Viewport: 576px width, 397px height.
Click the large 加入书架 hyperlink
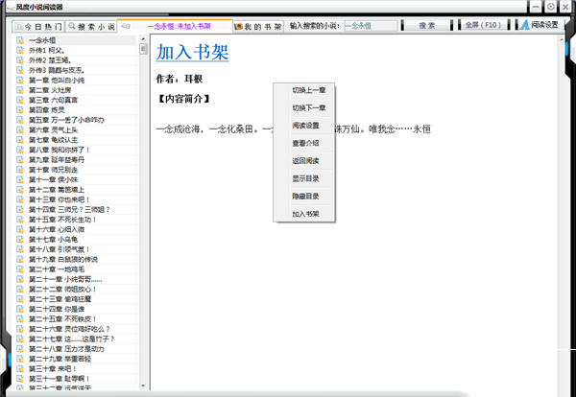tap(193, 52)
